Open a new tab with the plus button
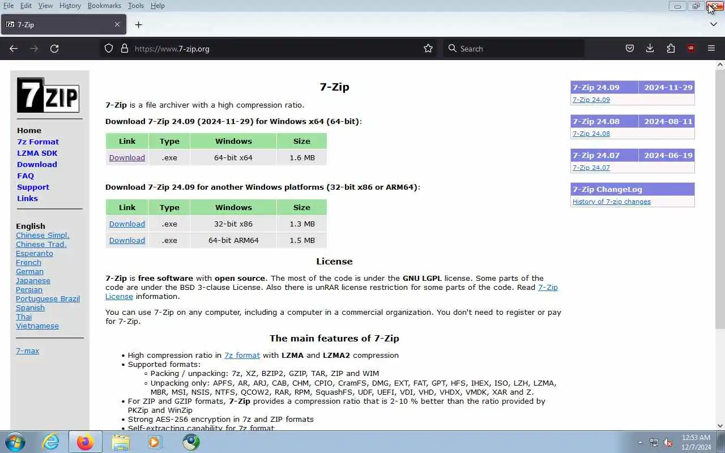This screenshot has width=725, height=453. (138, 24)
